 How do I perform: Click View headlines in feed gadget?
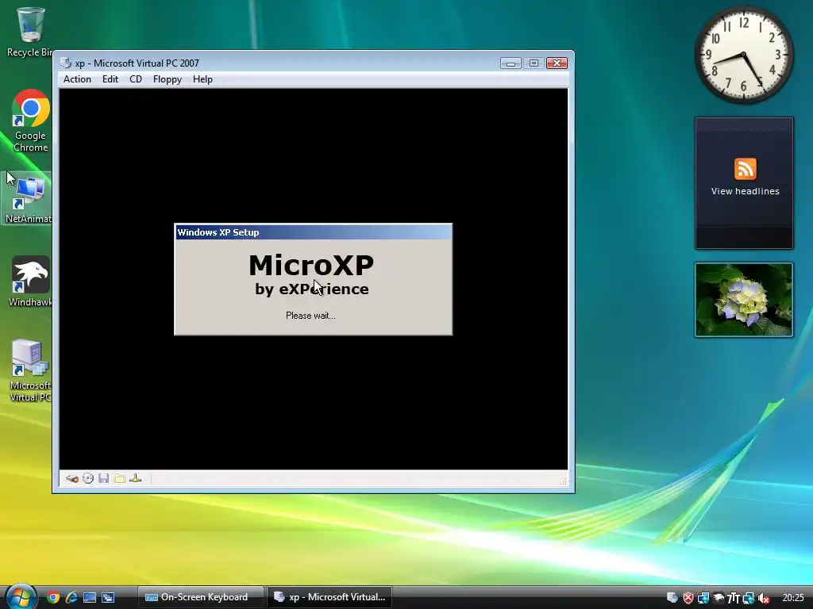coord(745,191)
